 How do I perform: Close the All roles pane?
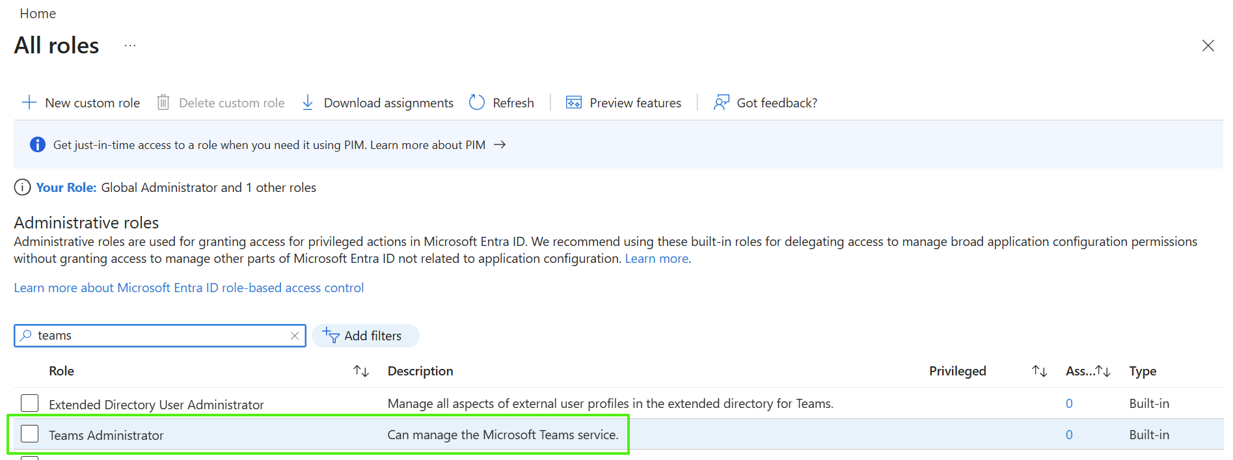[x=1208, y=46]
